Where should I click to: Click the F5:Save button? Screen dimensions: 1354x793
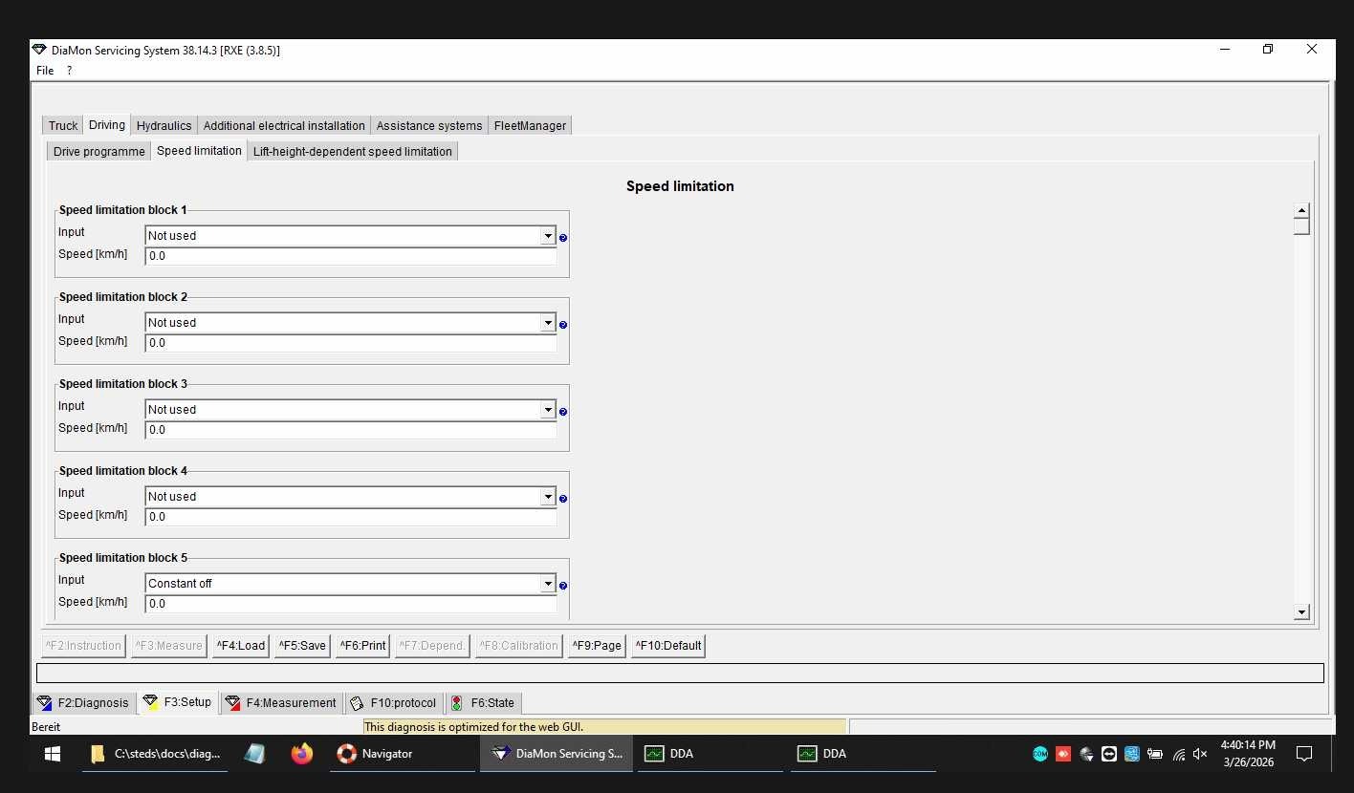click(x=302, y=646)
